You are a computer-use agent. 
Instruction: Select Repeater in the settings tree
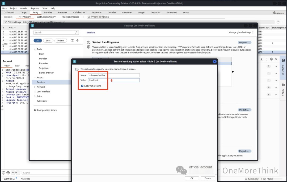(x=44, y=63)
